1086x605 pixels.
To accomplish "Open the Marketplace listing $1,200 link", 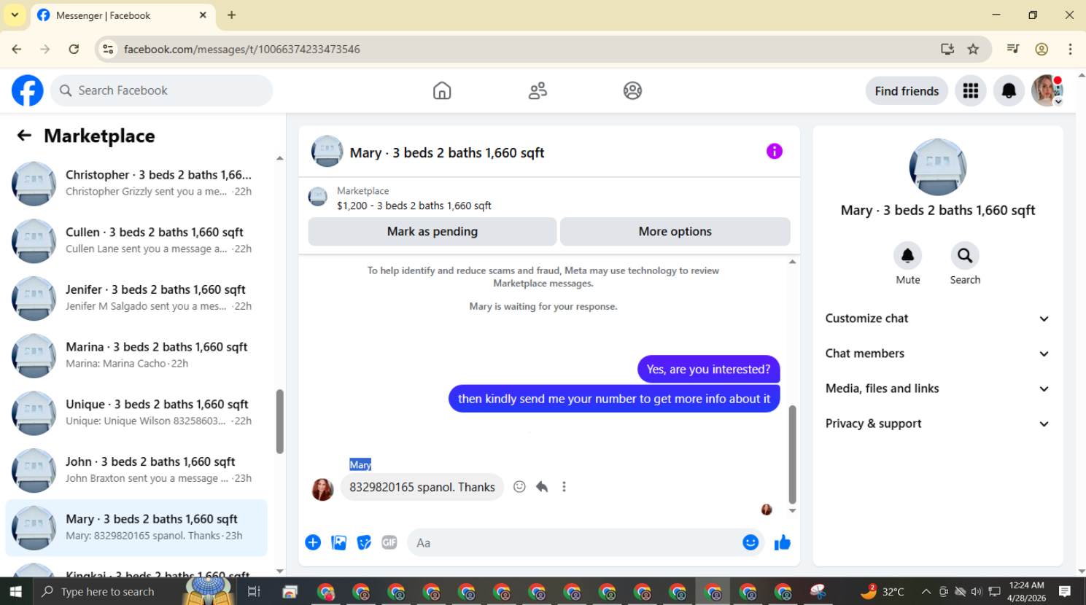I will click(414, 206).
